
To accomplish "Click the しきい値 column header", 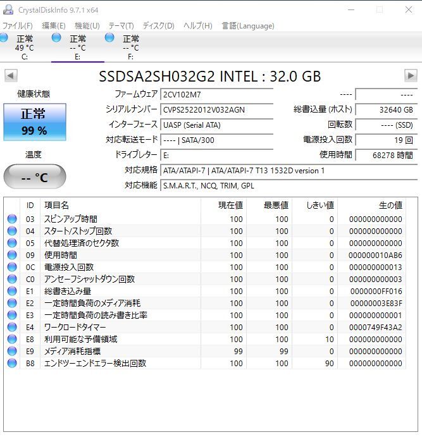I will 315,206.
